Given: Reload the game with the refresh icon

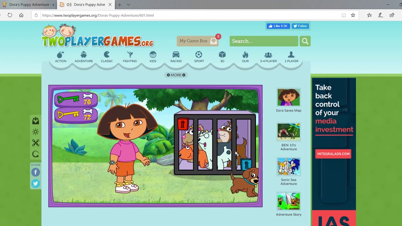Looking at the screenshot, I should (35, 154).
